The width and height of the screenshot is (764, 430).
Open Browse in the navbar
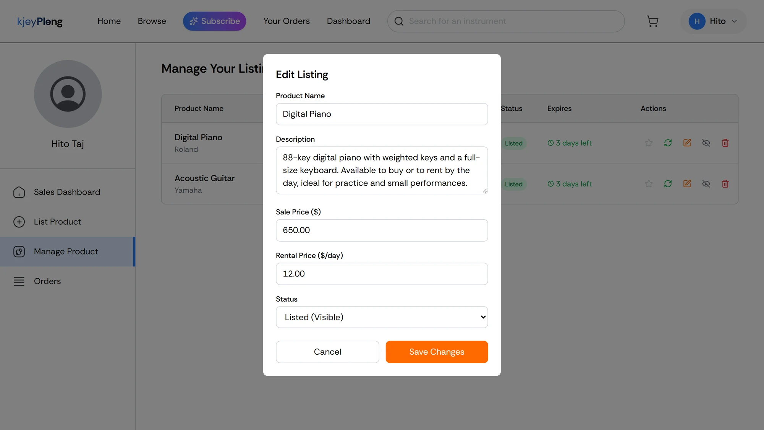click(152, 21)
